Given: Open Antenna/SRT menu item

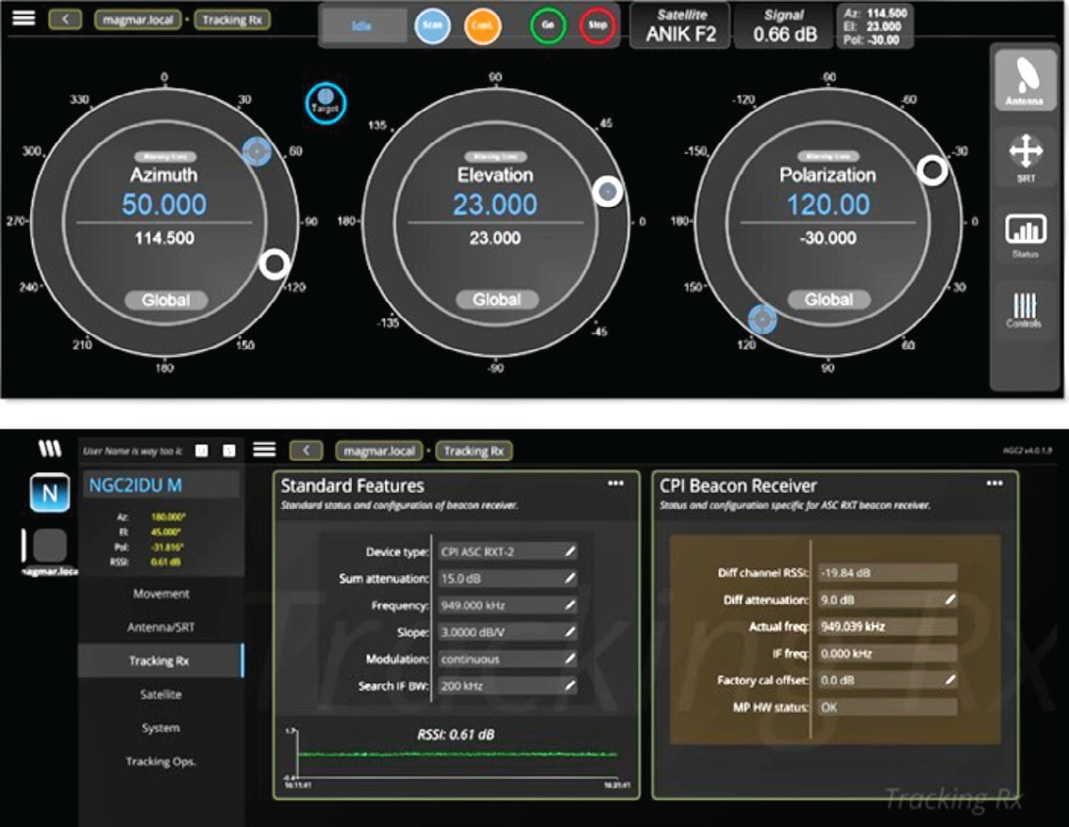Looking at the screenshot, I should [161, 627].
